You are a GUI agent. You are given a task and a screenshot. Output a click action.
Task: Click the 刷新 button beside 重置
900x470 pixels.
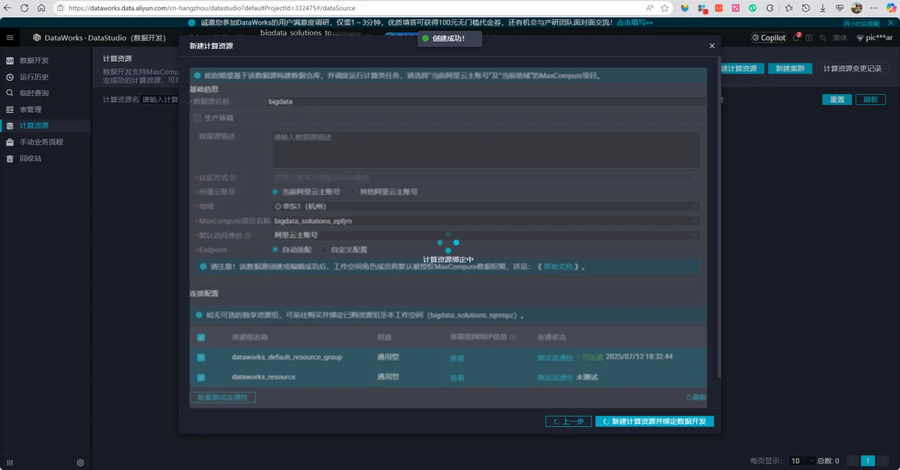pos(870,100)
